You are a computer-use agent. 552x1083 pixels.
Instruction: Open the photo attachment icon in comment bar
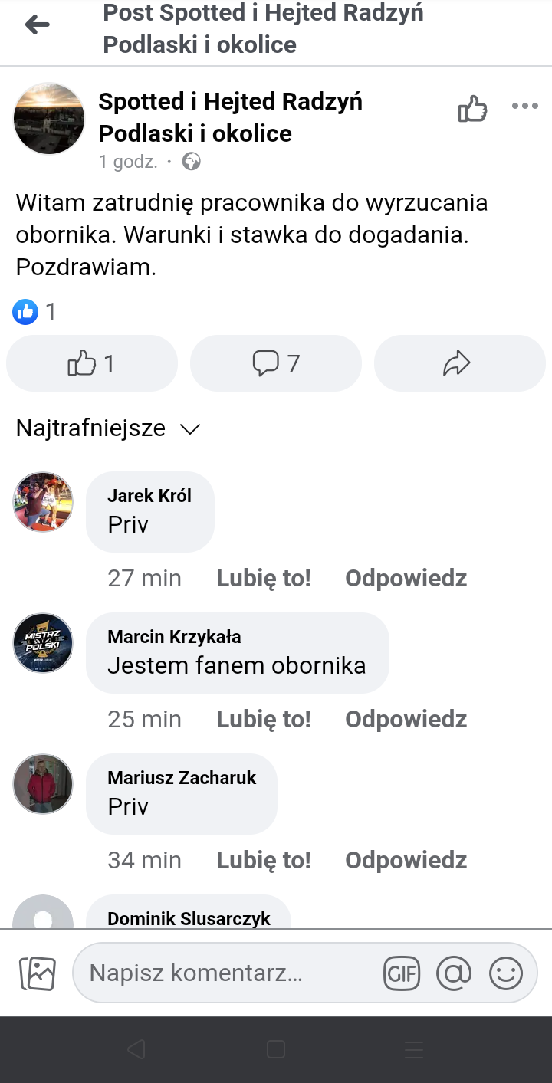pos(37,973)
